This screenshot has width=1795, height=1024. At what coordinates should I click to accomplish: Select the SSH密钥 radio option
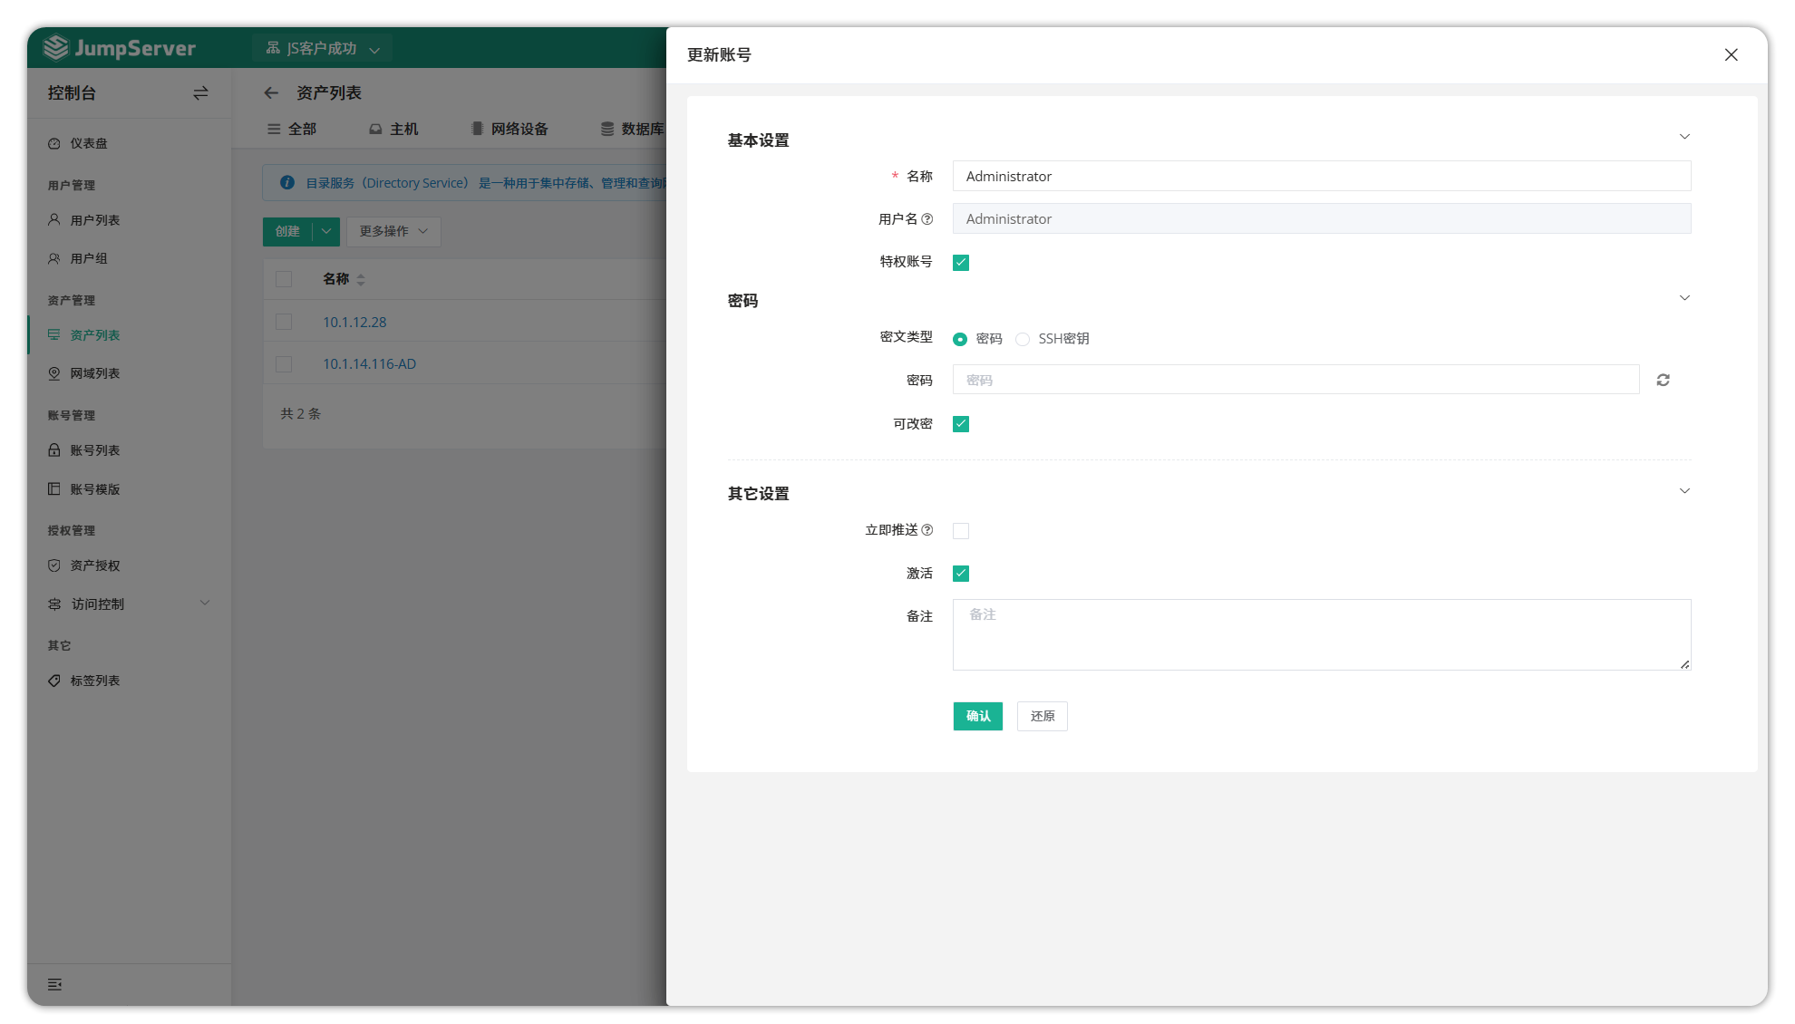pos(1023,339)
